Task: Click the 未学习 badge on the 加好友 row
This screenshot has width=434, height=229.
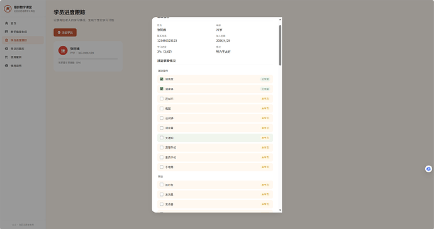Action: point(265,185)
